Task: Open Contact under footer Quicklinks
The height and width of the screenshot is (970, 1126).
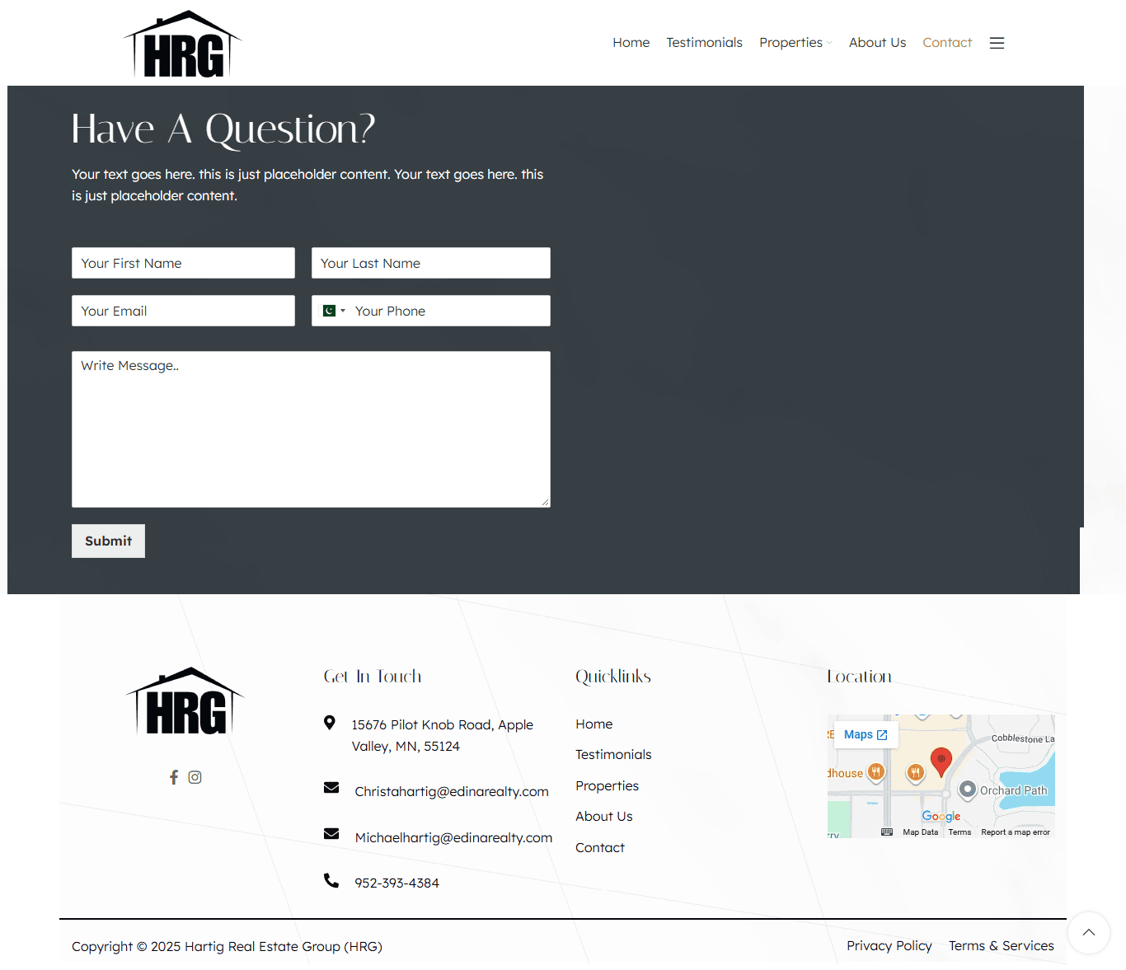Action: pos(600,848)
